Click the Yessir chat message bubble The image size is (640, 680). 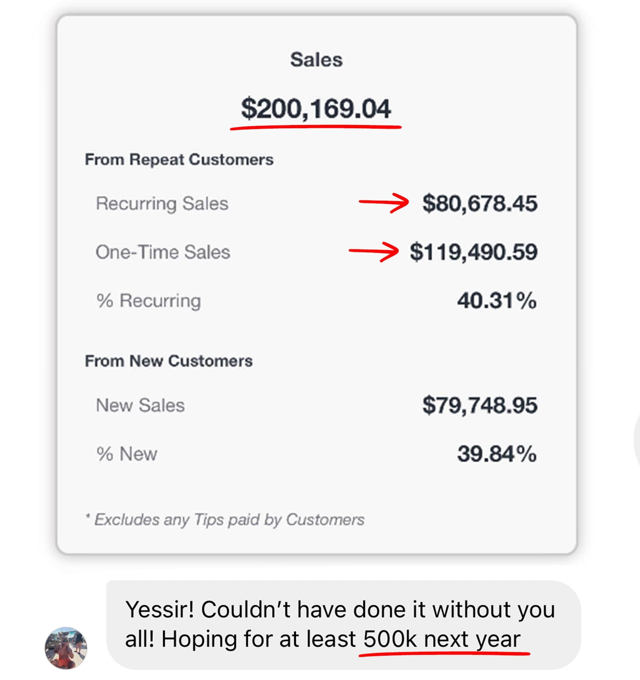[x=343, y=625]
